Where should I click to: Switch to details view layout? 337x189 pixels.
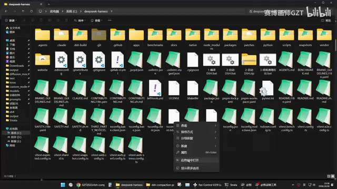[329, 176]
